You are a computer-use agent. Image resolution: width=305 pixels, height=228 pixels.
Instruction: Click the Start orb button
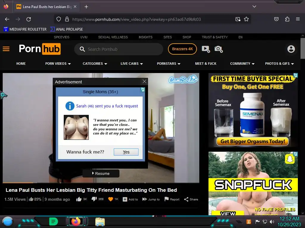coord(8,221)
